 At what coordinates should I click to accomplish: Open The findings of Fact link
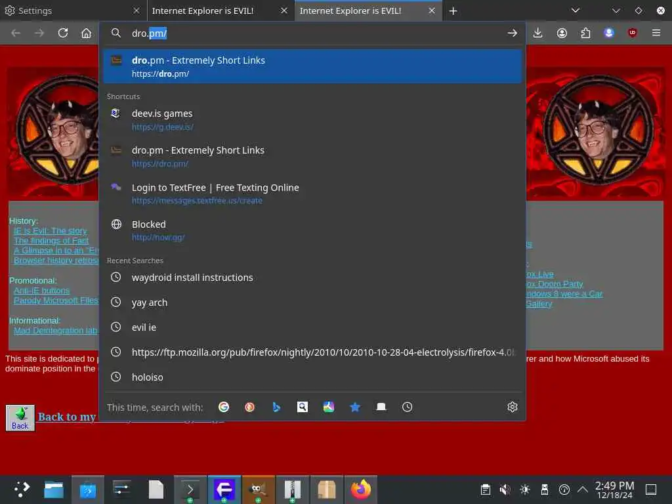pyautogui.click(x=51, y=241)
